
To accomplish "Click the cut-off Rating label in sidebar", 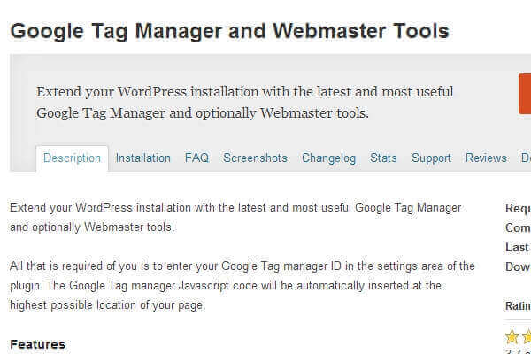I will 518,306.
